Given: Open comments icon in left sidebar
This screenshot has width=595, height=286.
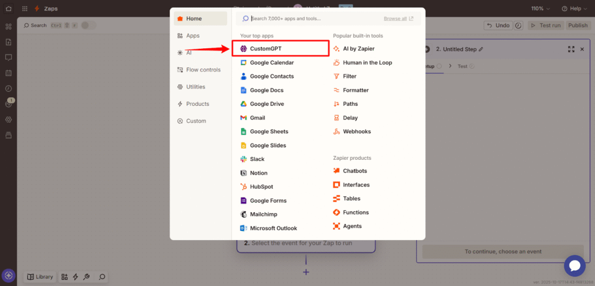Looking at the screenshot, I should point(8,58).
